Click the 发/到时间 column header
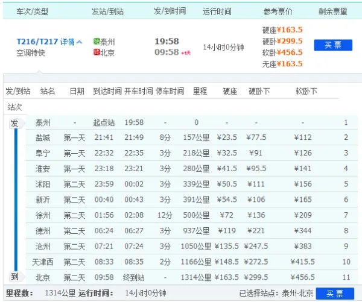The height and width of the screenshot is (302, 362). [x=170, y=11]
